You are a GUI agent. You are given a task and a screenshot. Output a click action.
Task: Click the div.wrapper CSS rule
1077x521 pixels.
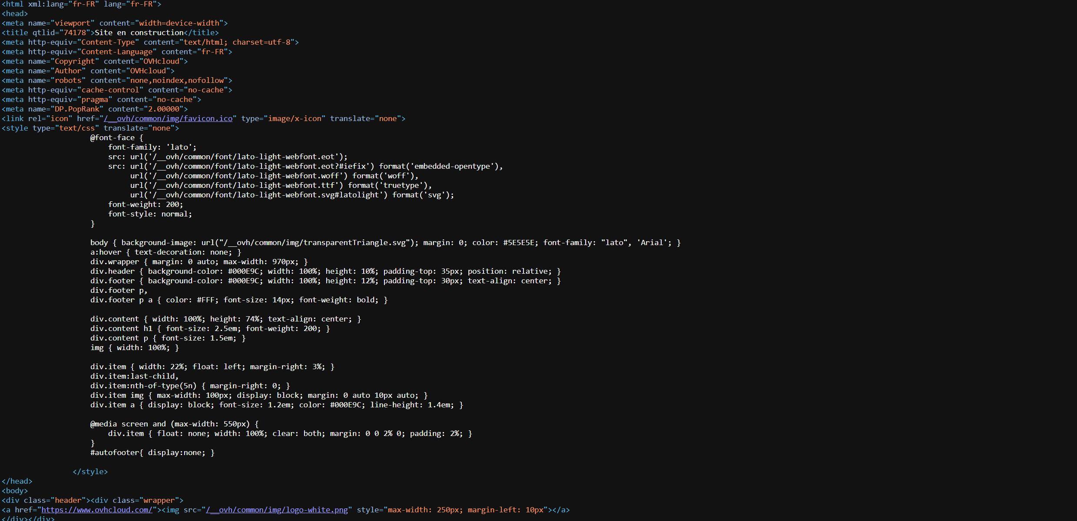tap(199, 262)
